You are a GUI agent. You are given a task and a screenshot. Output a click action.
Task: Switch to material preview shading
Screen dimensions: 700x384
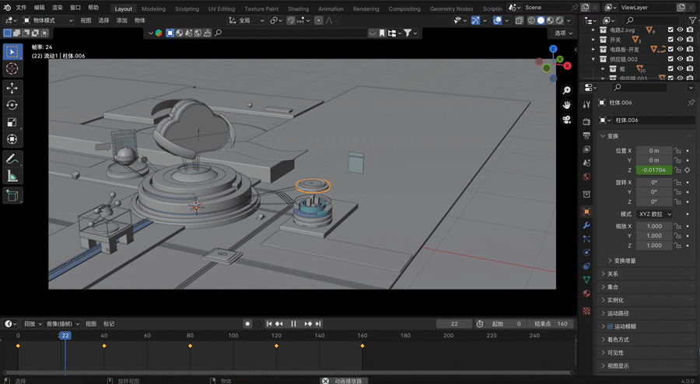tap(550, 20)
